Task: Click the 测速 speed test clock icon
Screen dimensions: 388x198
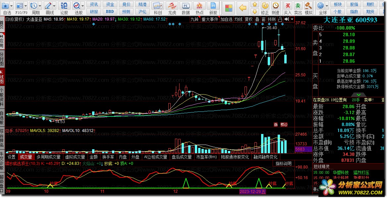Action: tap(275, 5)
